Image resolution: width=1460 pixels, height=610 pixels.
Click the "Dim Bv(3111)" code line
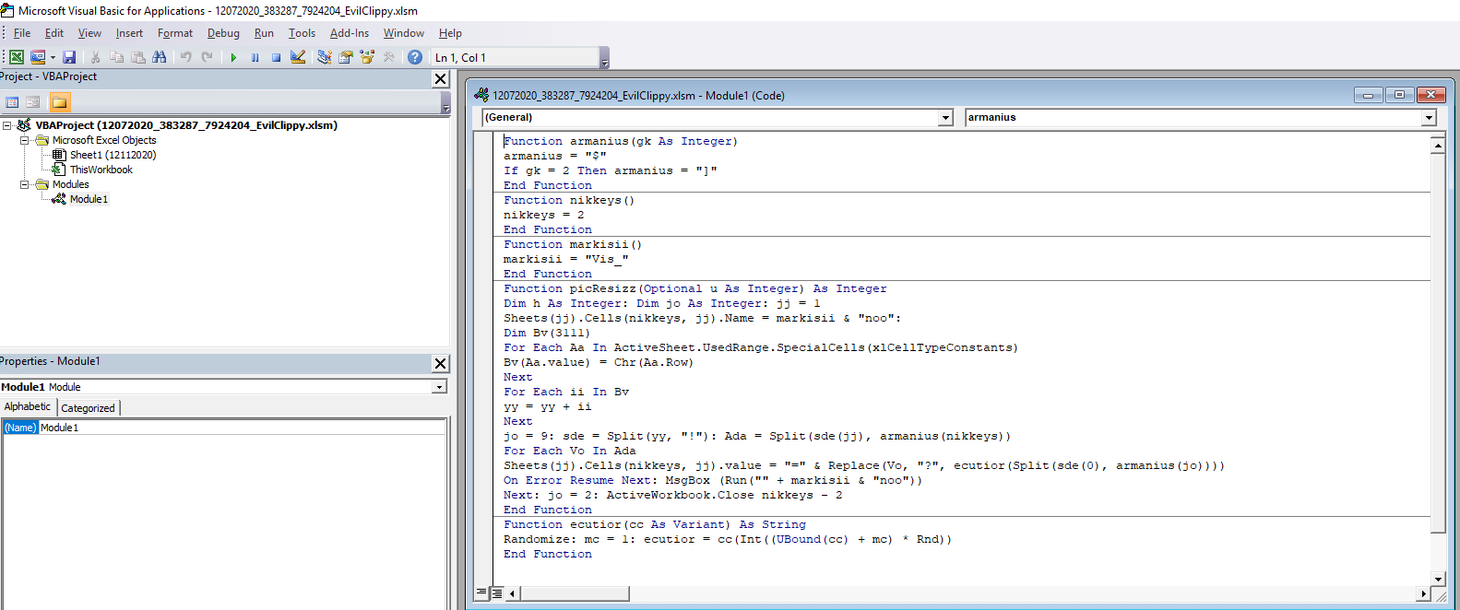point(547,333)
